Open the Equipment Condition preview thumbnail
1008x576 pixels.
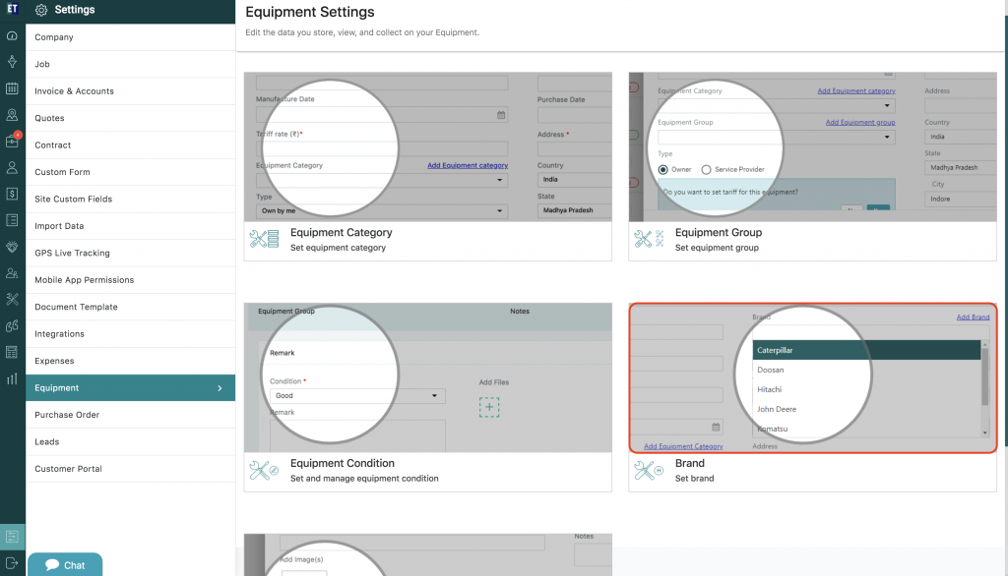pos(427,378)
